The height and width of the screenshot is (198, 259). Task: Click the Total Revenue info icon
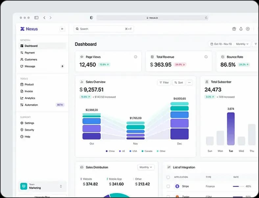pos(206,57)
